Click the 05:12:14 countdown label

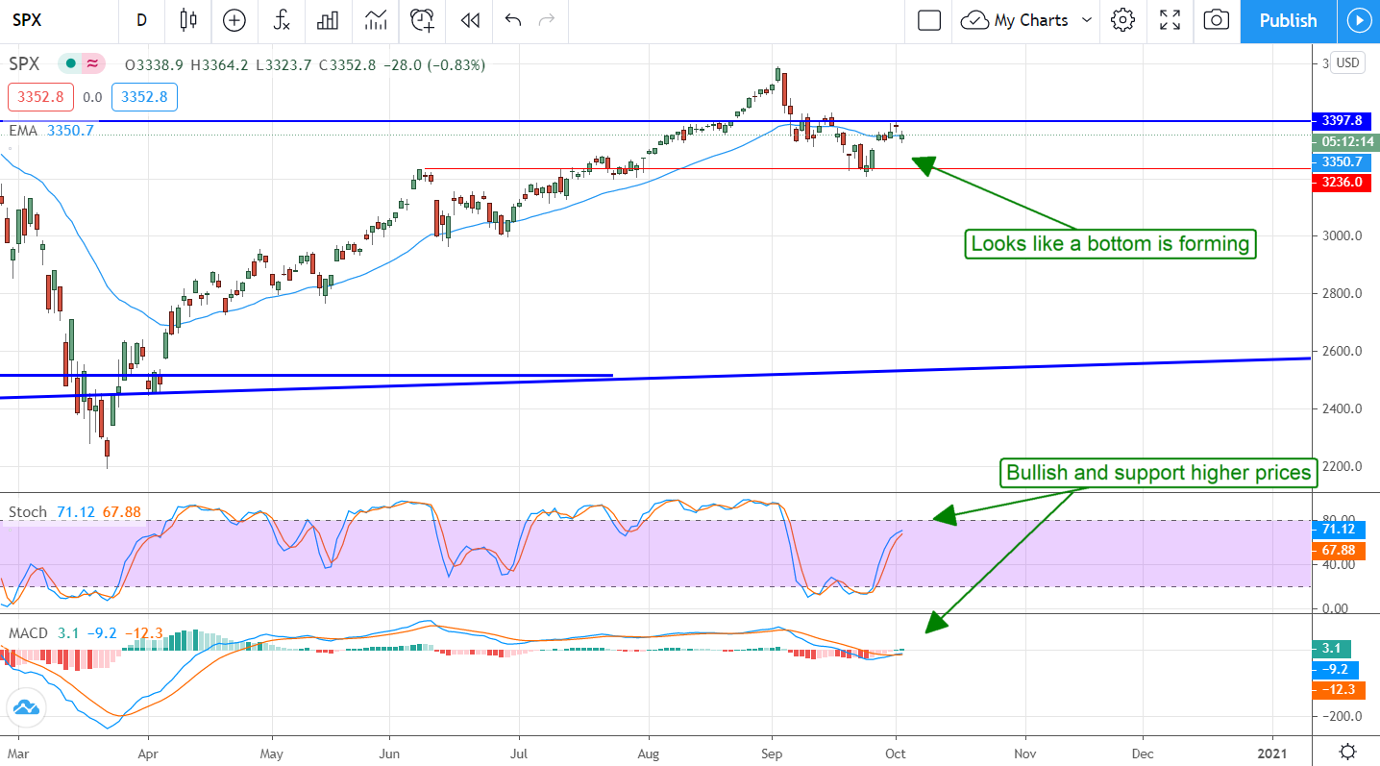[1344, 141]
